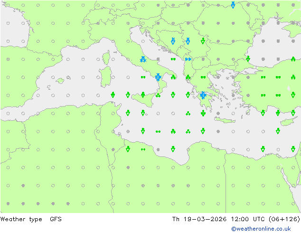Screen dimensions: 301x233
Task: Click the blue double-snowflake symbol over Albania
Action: point(188,59)
